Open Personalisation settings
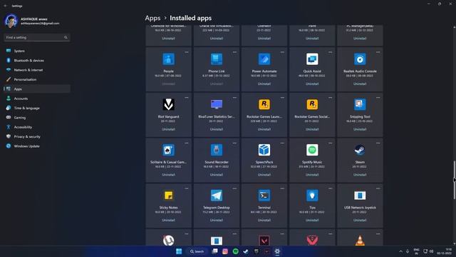456x257 pixels. tap(37, 79)
